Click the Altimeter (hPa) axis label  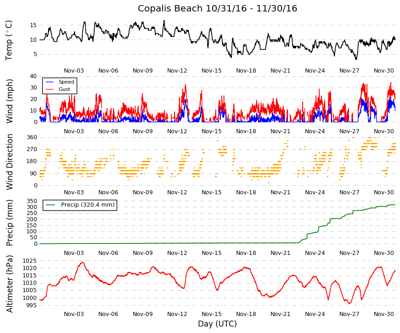click(9, 284)
